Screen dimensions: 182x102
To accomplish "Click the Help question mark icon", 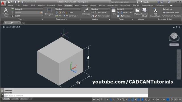I will coord(169,2).
